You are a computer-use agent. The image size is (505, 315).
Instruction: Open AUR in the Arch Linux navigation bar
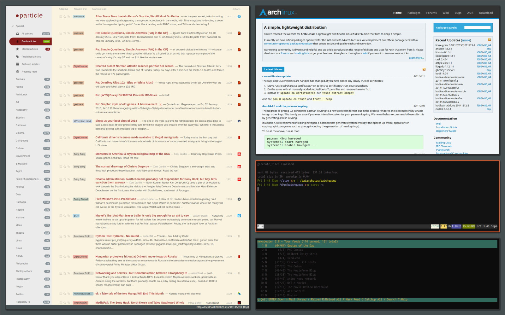coord(470,13)
